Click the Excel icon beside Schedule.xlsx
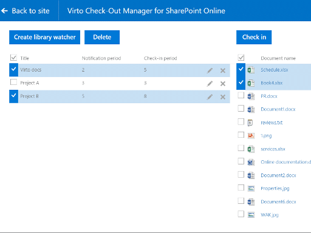The height and width of the screenshot is (233, 311). (251, 70)
